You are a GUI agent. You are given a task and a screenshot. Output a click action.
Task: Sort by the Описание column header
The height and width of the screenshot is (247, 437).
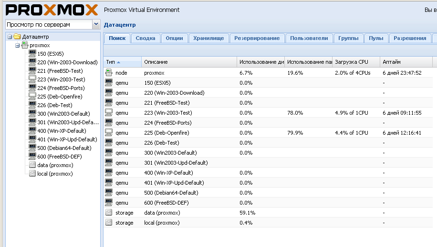coord(189,62)
